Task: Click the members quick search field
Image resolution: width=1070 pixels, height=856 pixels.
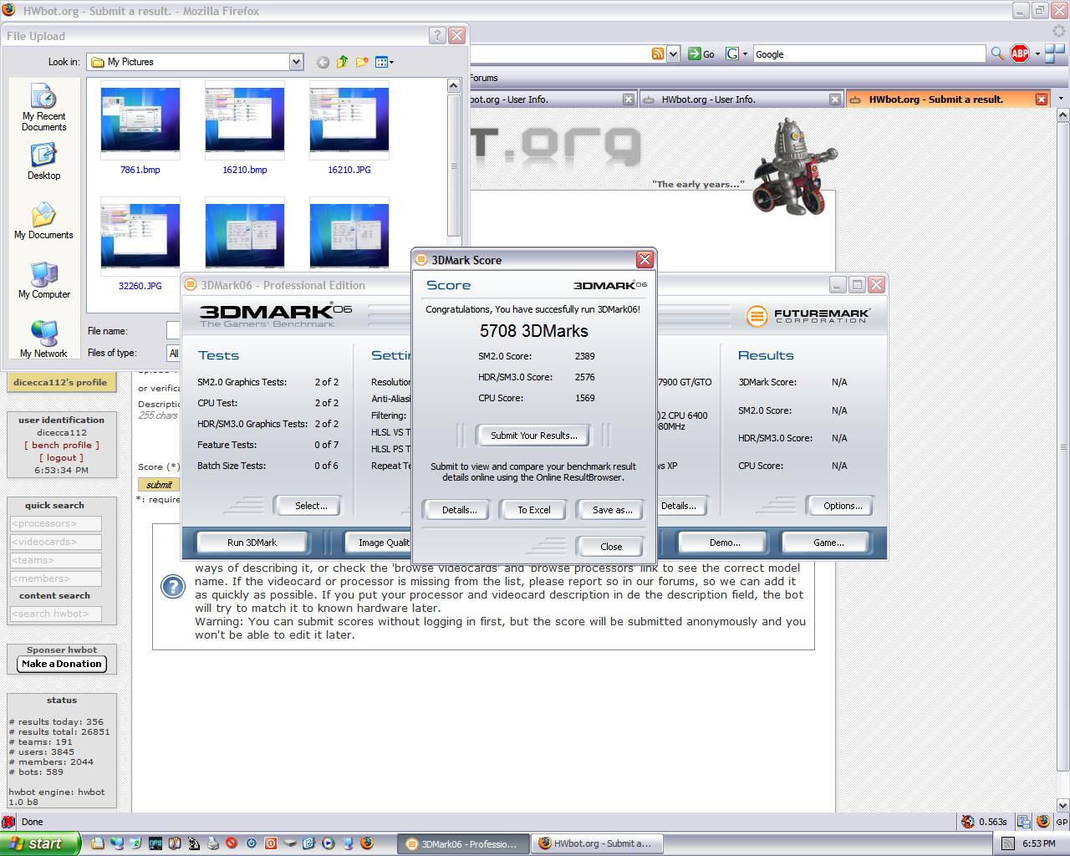Action: (x=55, y=578)
